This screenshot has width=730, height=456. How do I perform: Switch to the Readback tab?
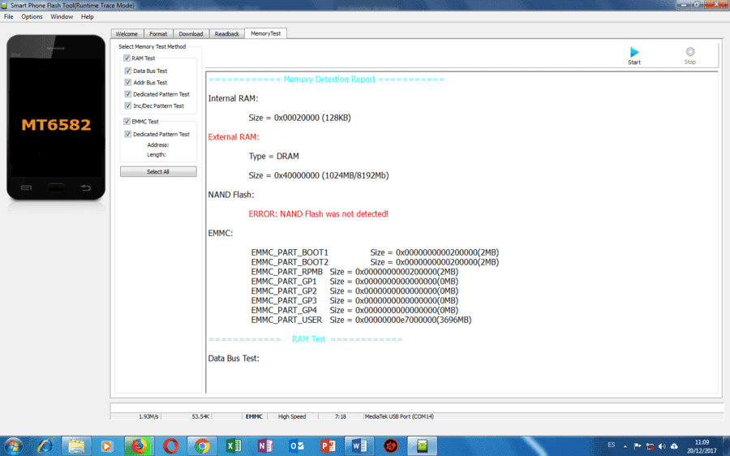[x=227, y=34]
